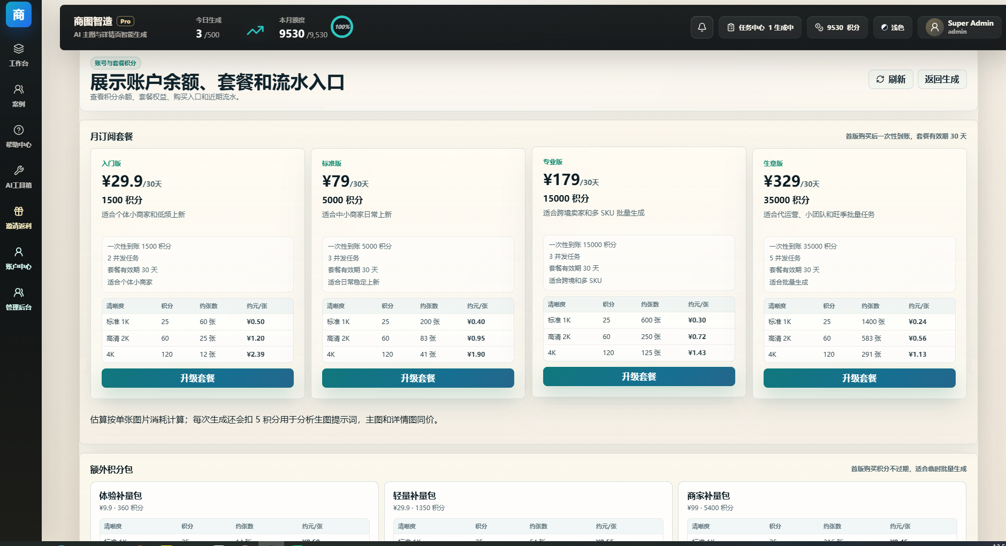
Task: Click the 9530 /9,530 monthly quota value
Action: coord(303,34)
